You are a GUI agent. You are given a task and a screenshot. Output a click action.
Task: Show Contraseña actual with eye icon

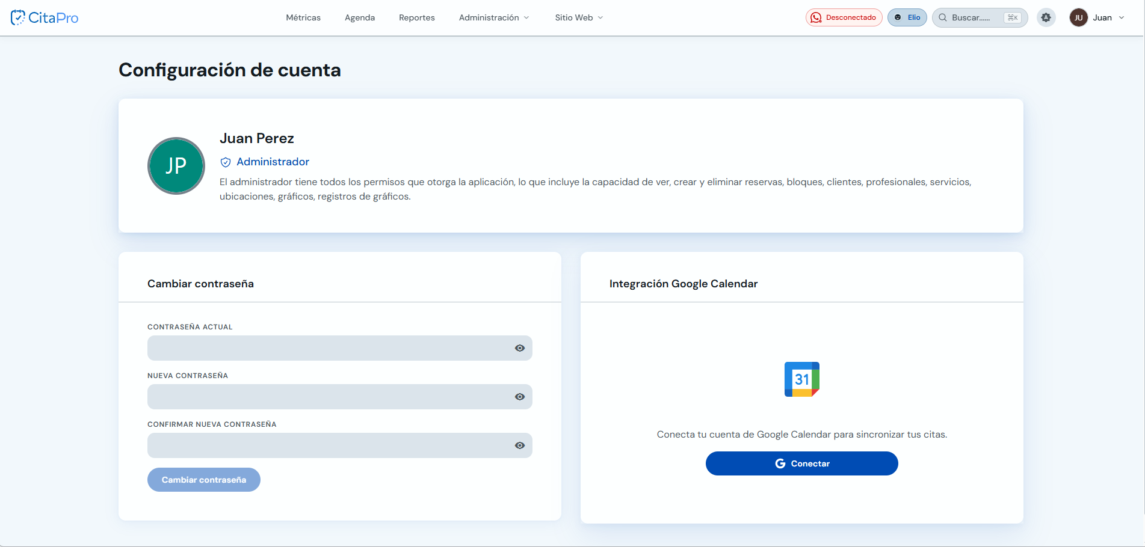(x=520, y=348)
